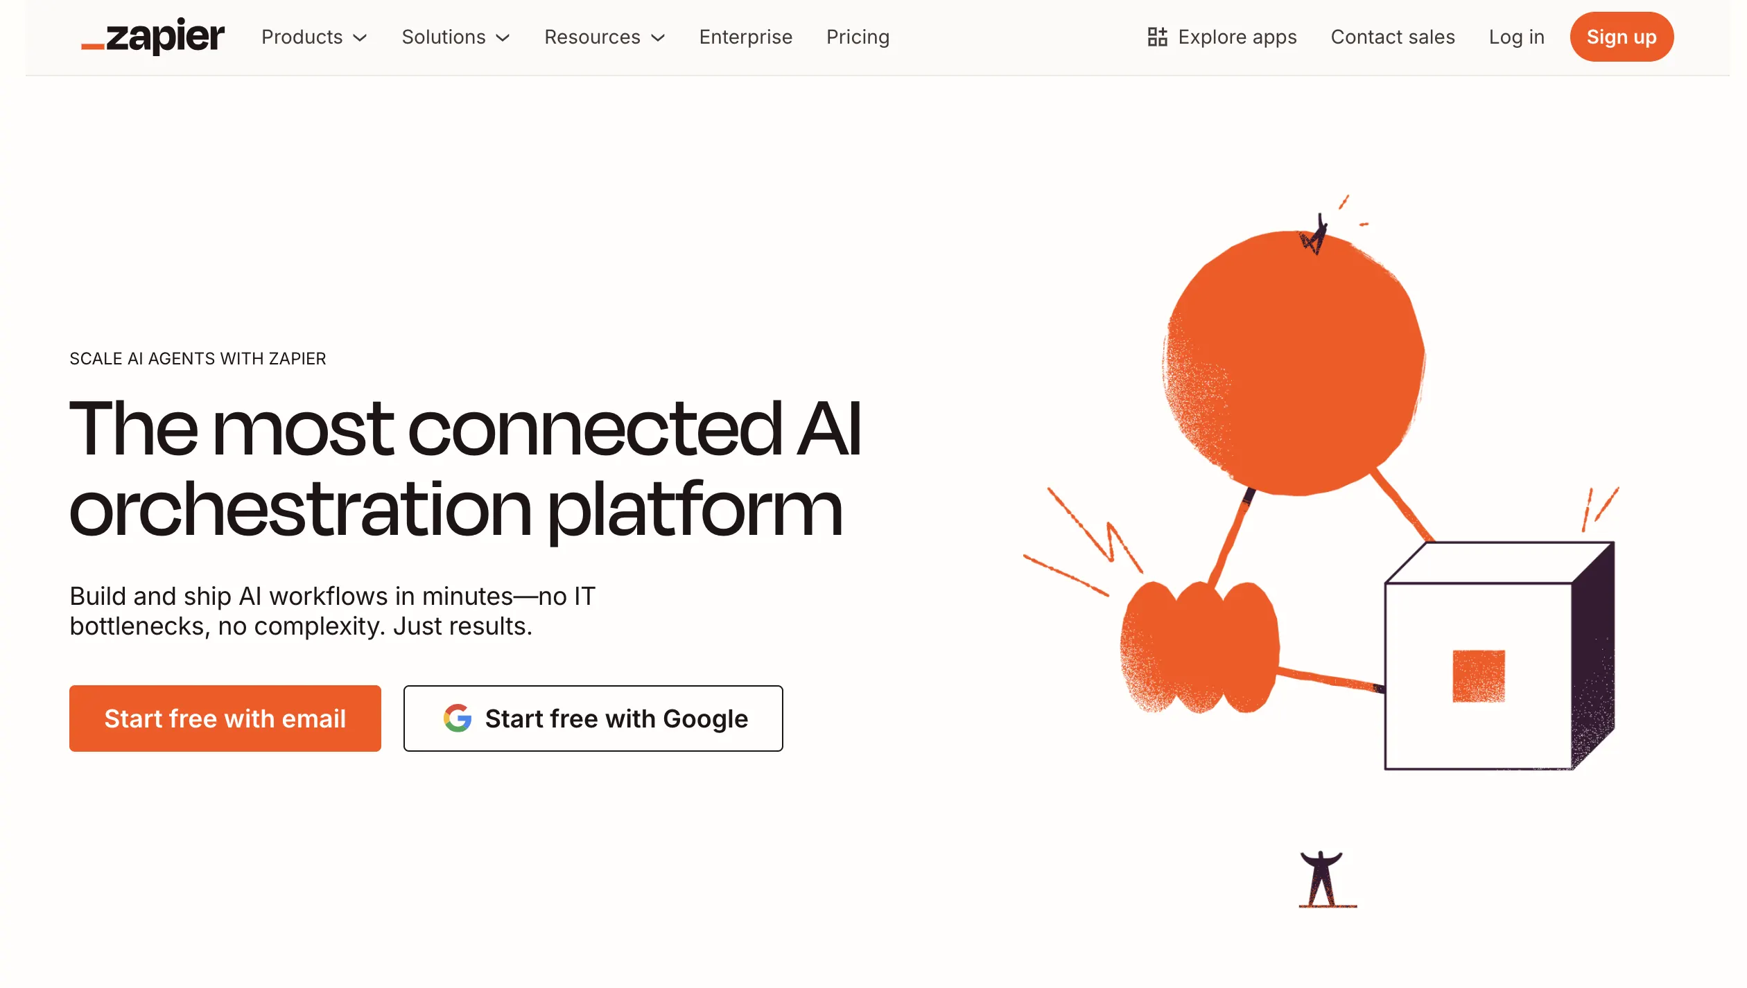Click the Contact sales link

[x=1393, y=37]
